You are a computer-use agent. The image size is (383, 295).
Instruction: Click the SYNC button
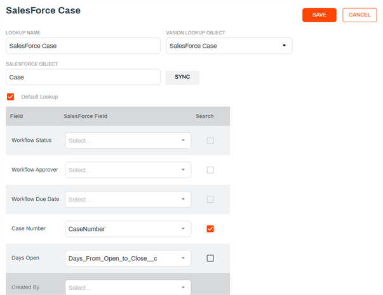[182, 77]
